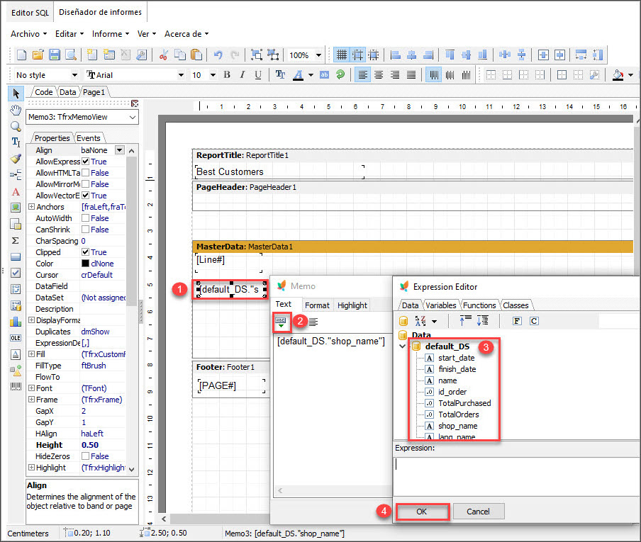Open the Arial font name dropdown
Screen dimensions: 641x542
(x=181, y=75)
